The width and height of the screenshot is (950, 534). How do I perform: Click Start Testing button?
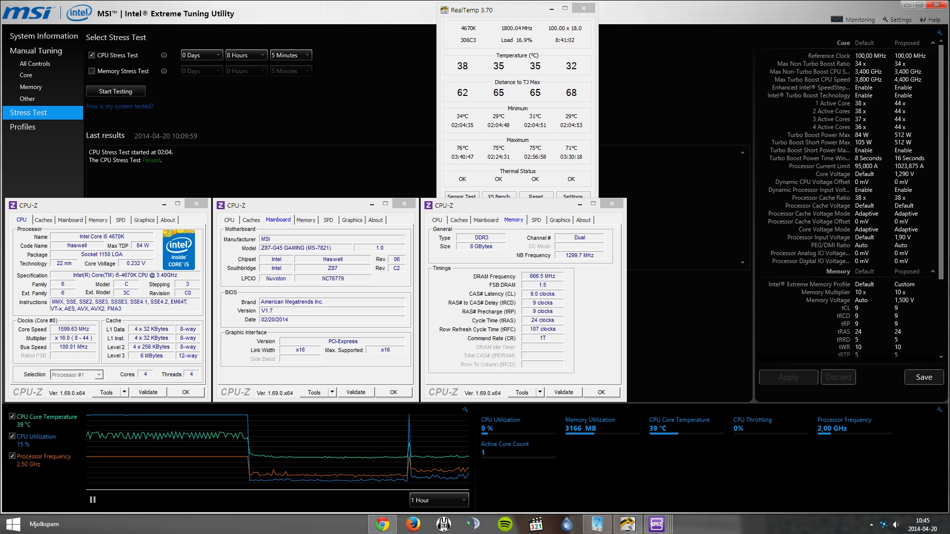115,91
